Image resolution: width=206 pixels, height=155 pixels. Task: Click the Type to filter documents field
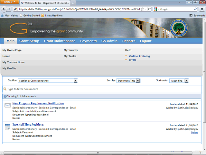pos(102,89)
